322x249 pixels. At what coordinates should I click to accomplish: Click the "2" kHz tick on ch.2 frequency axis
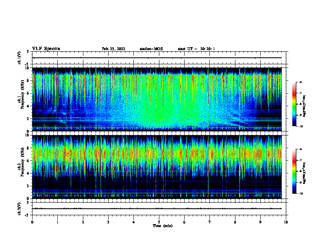pos(28,186)
